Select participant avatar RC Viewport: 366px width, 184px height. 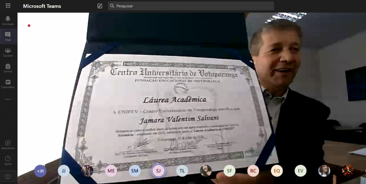253,171
